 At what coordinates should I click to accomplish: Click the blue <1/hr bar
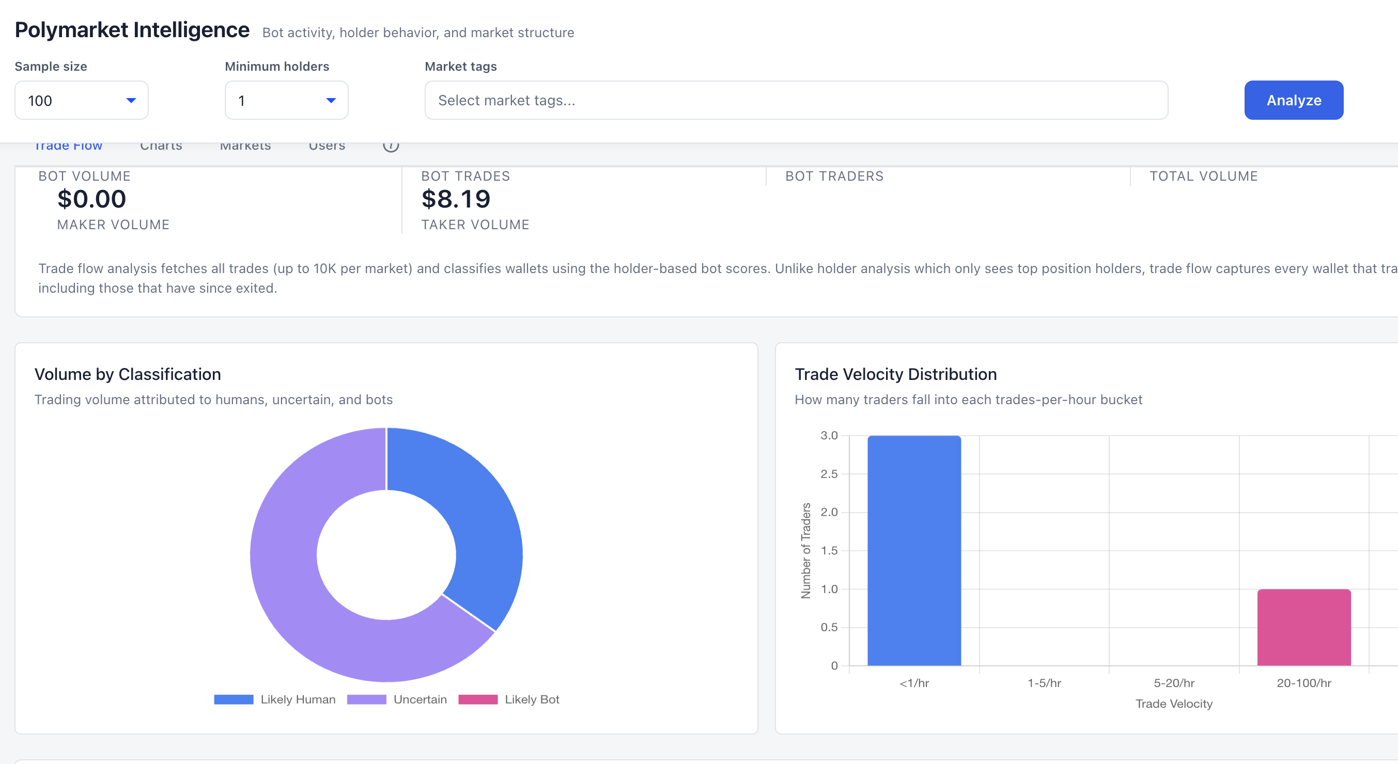click(914, 550)
